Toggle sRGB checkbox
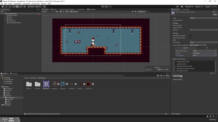This screenshot has width=218, height=122. [191, 40]
